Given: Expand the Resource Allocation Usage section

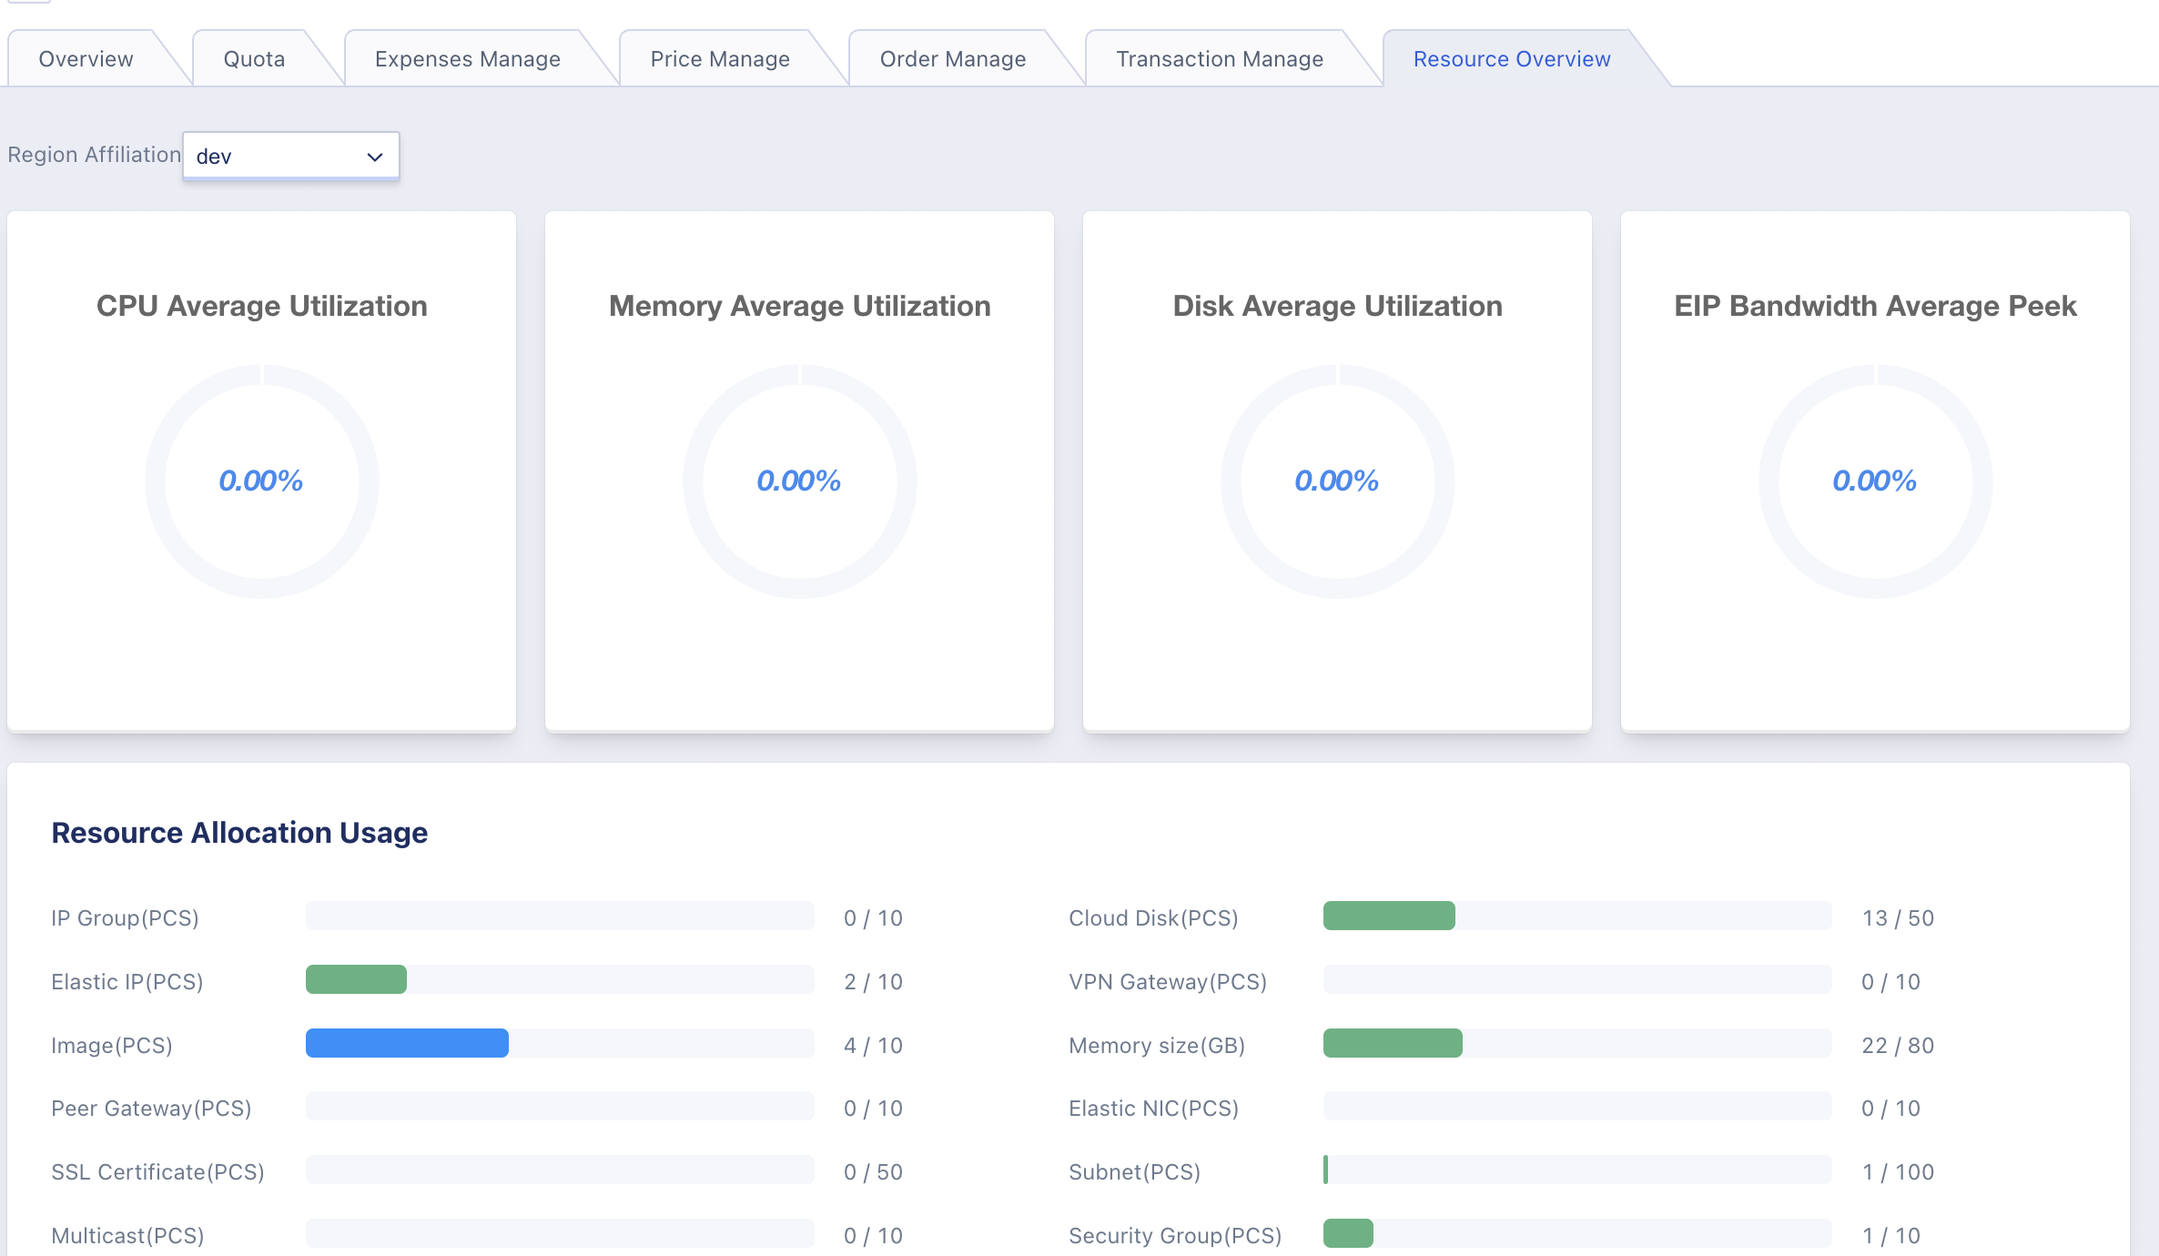Looking at the screenshot, I should click(x=239, y=833).
